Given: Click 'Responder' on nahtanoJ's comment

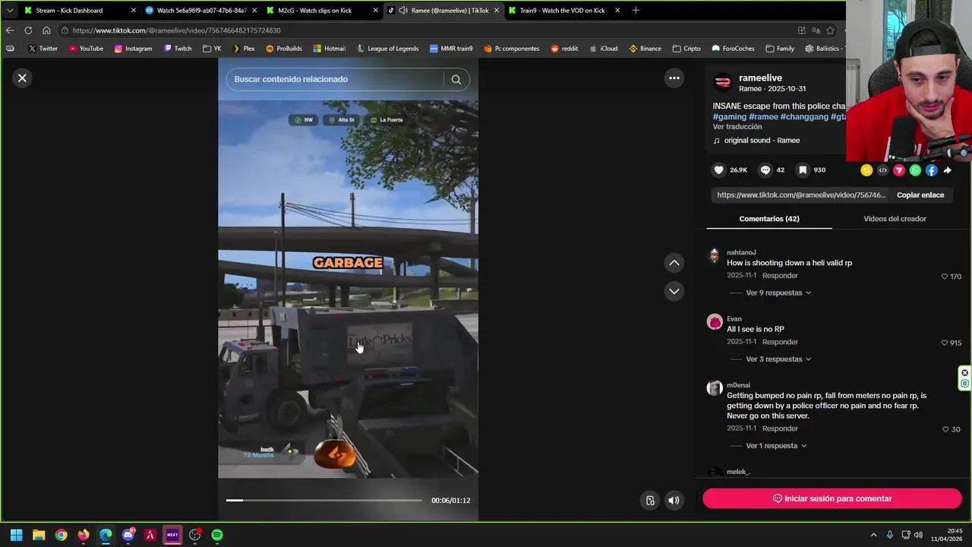Looking at the screenshot, I should [780, 276].
